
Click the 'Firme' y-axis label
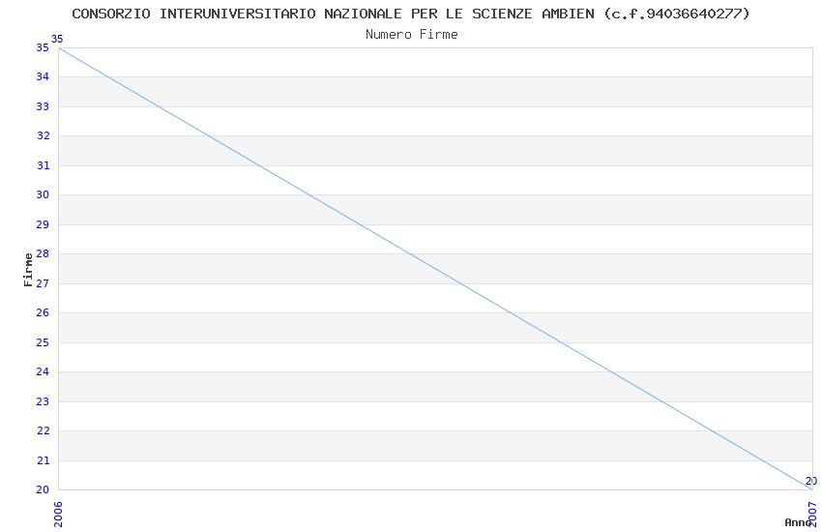28,270
